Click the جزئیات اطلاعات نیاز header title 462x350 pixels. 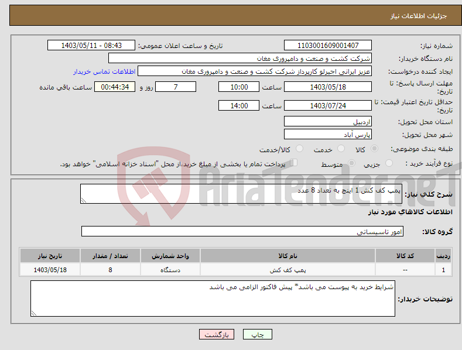tap(419, 16)
